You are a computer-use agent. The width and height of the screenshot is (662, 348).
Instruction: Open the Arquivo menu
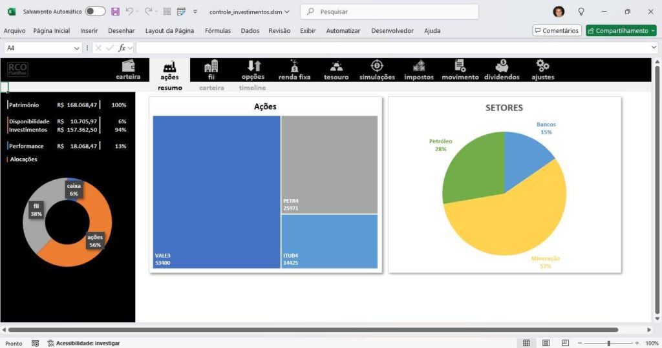[14, 31]
